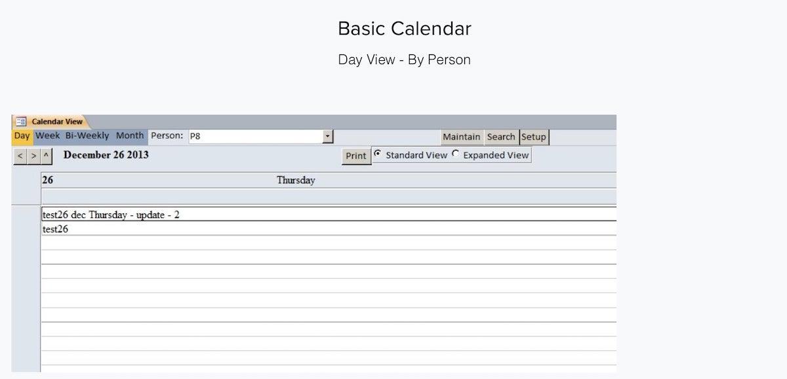Viewport: 787px width, 379px height.
Task: Open the Setup button
Action: tap(534, 137)
